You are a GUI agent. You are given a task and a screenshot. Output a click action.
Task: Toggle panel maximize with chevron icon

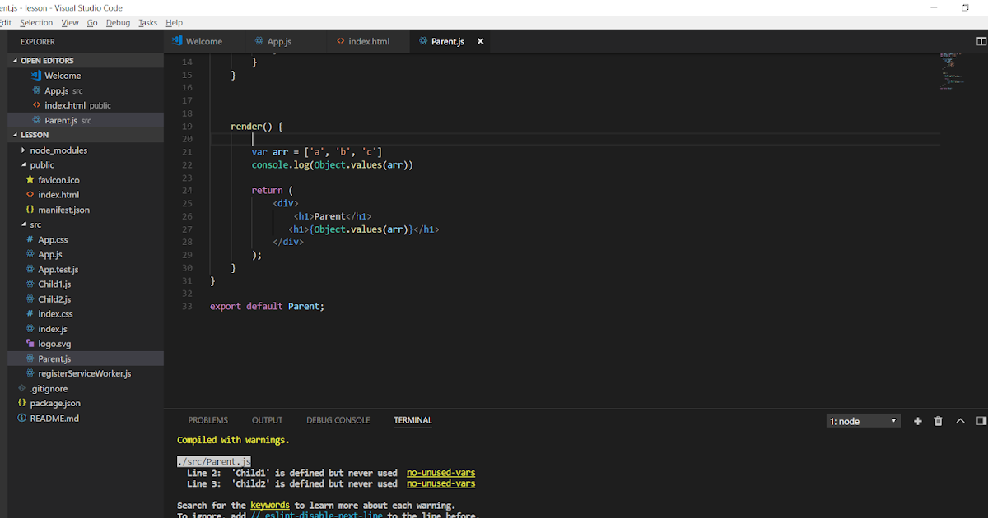pos(959,420)
